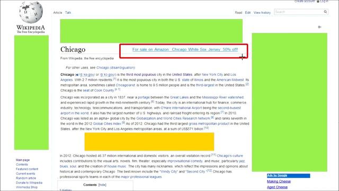
Task: Open the Amazon White Sox Jersey ad link
Action: click(185, 49)
